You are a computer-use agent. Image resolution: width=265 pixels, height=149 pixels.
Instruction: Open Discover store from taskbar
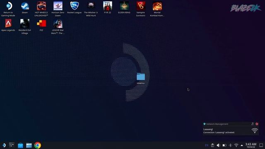(x=20, y=145)
